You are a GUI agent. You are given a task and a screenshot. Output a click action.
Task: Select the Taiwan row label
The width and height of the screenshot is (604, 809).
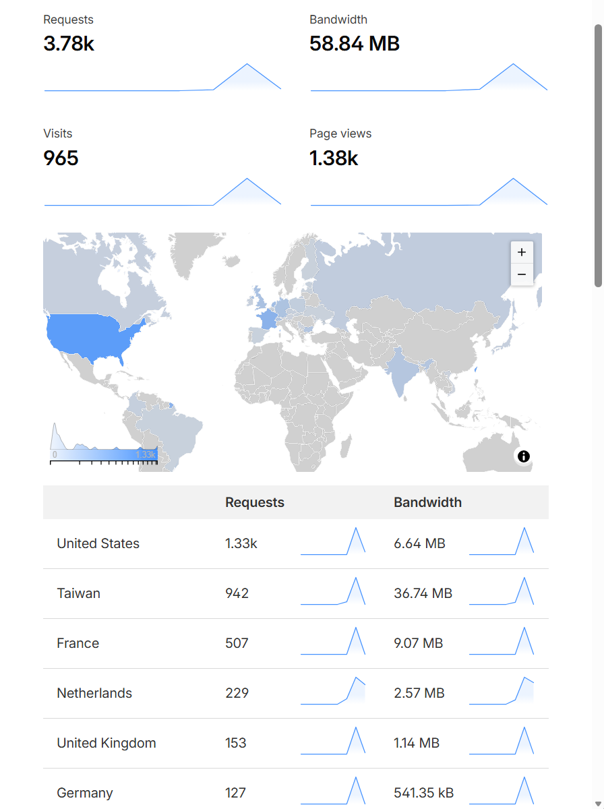click(x=79, y=593)
